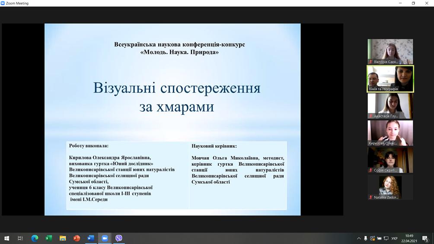434x244 pixels.
Task: Open the Windows Start menu
Action: (6, 238)
